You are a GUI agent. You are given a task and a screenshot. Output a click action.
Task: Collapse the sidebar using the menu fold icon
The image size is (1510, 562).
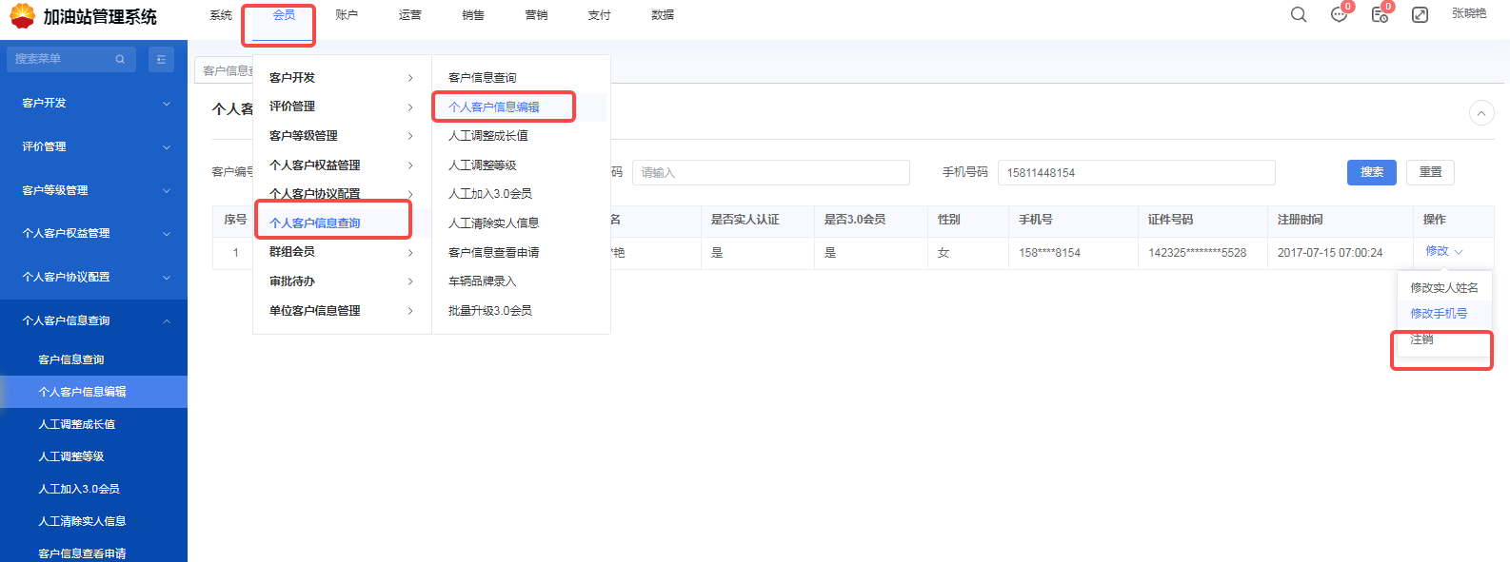[161, 59]
